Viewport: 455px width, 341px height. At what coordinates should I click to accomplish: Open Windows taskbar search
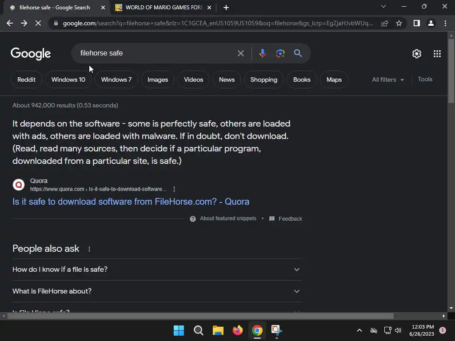[x=199, y=330]
